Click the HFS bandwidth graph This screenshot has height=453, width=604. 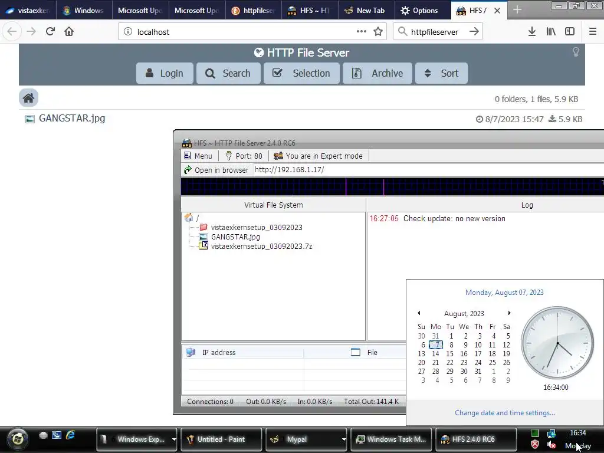click(x=392, y=187)
